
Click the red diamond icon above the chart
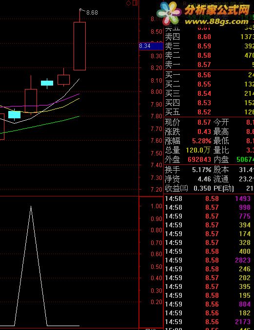click(129, 3)
